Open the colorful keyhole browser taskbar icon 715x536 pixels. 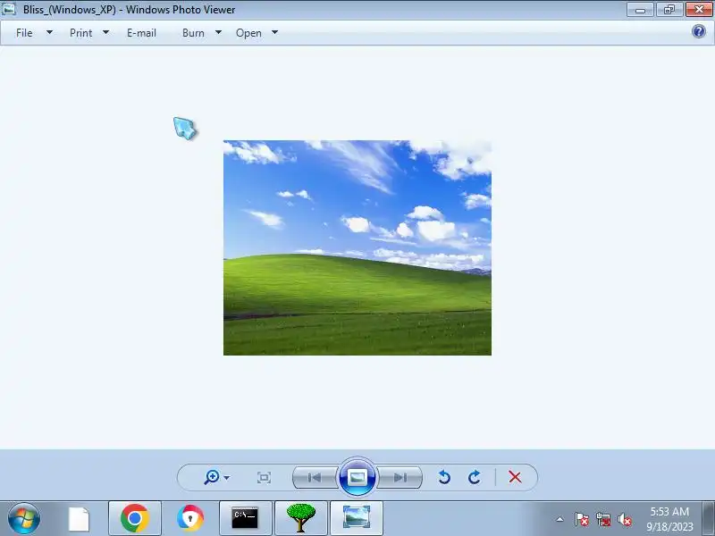pyautogui.click(x=190, y=518)
